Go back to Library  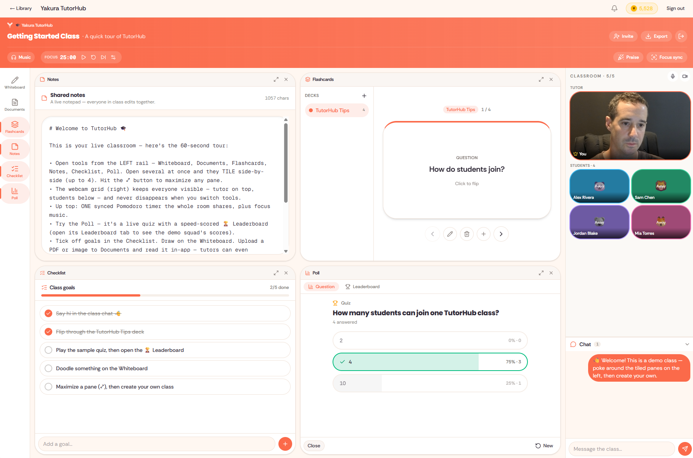pyautogui.click(x=21, y=8)
